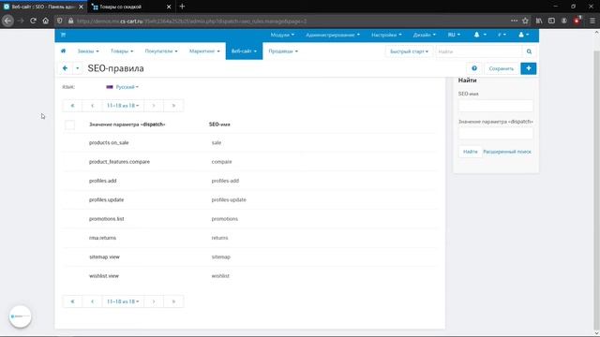
Task: Open the Firefox library icon
Action: 539,21
